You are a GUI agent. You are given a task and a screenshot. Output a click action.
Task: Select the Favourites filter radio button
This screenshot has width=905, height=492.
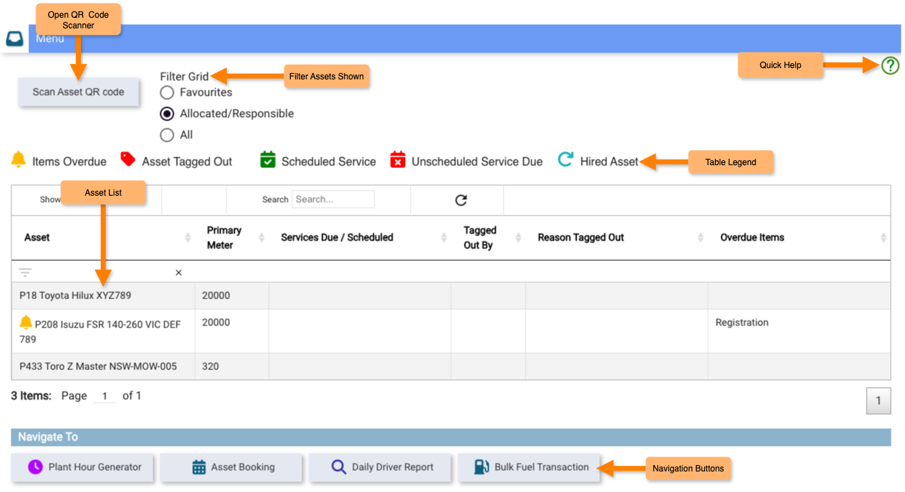pyautogui.click(x=167, y=92)
